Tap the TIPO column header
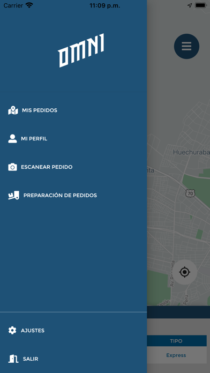 pyautogui.click(x=176, y=341)
